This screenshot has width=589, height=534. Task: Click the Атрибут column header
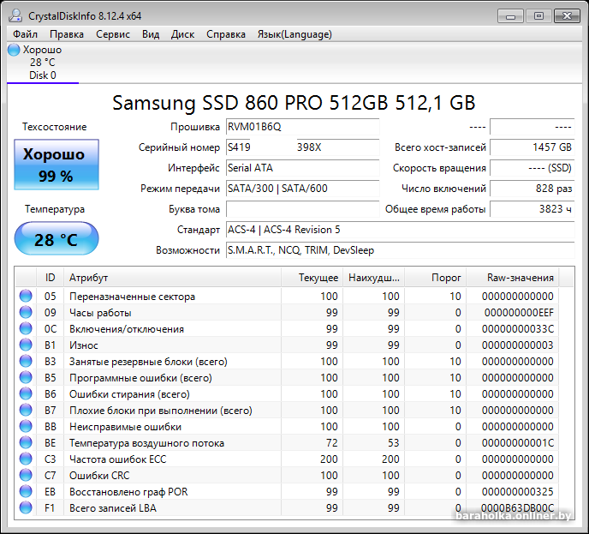tap(172, 278)
